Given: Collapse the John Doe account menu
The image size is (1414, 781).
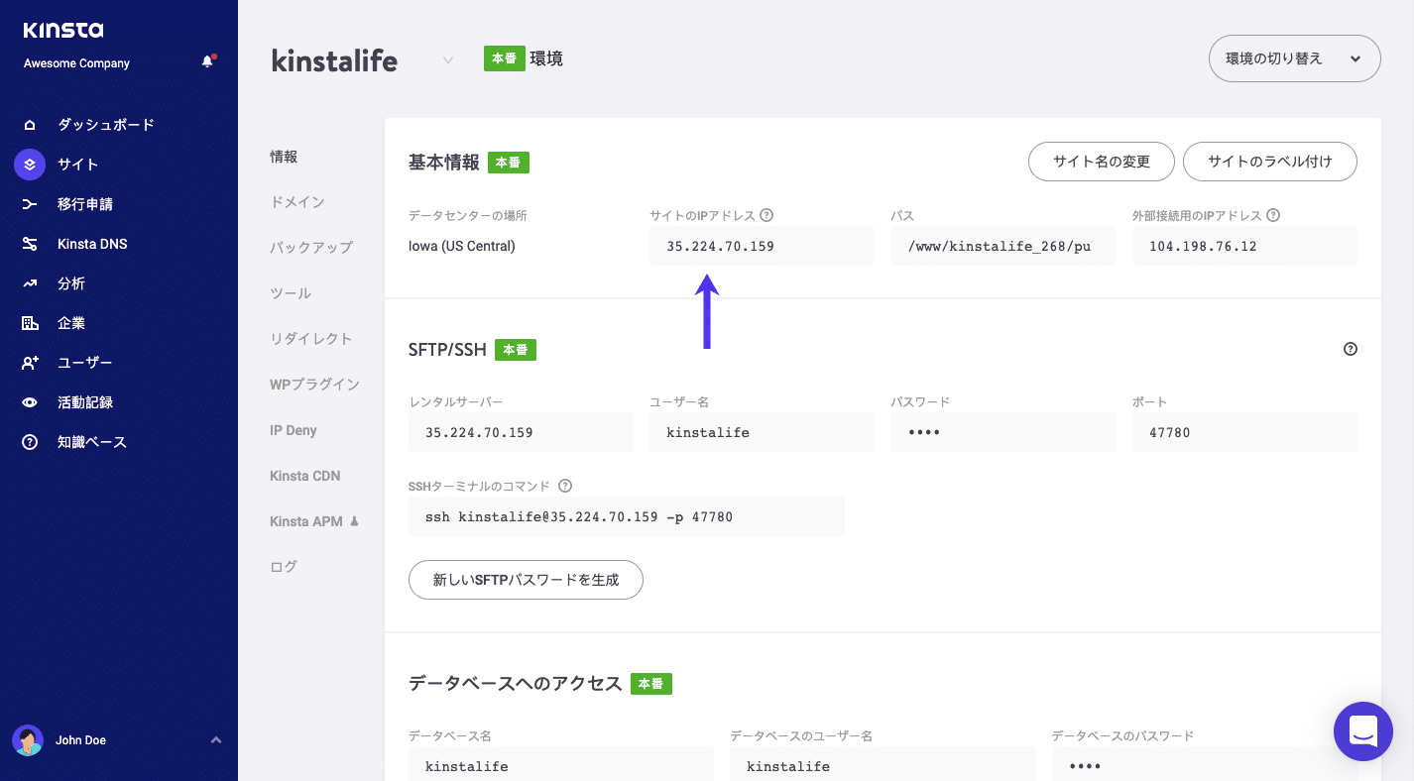Looking at the screenshot, I should click(216, 739).
